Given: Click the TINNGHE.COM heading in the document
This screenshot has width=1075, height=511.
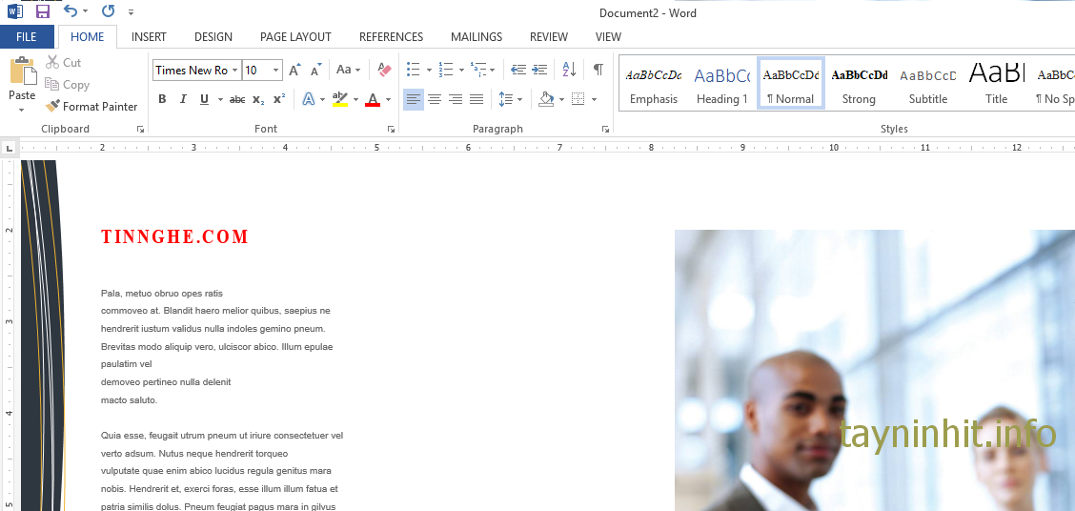Looking at the screenshot, I should coord(174,237).
